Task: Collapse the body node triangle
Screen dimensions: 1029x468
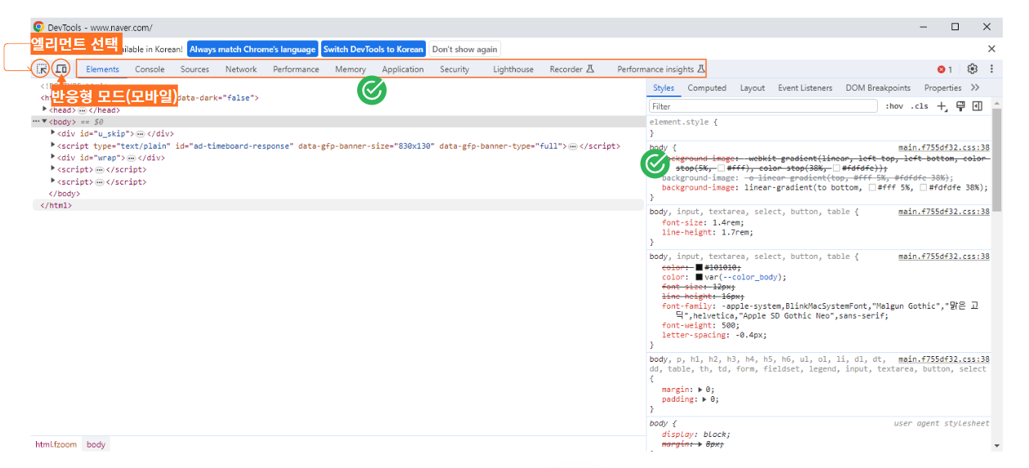Action: click(x=45, y=122)
